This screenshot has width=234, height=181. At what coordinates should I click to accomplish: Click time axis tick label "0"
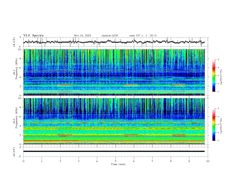[x=23, y=161]
